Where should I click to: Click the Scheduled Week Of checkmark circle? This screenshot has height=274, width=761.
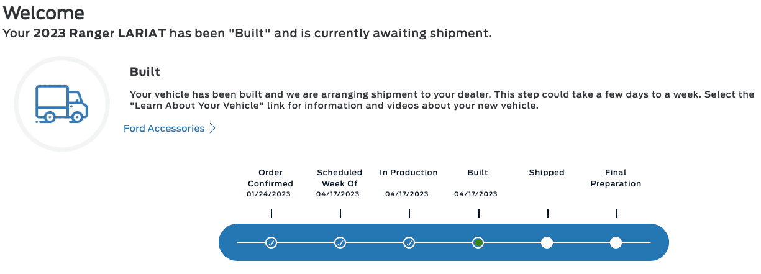(340, 242)
